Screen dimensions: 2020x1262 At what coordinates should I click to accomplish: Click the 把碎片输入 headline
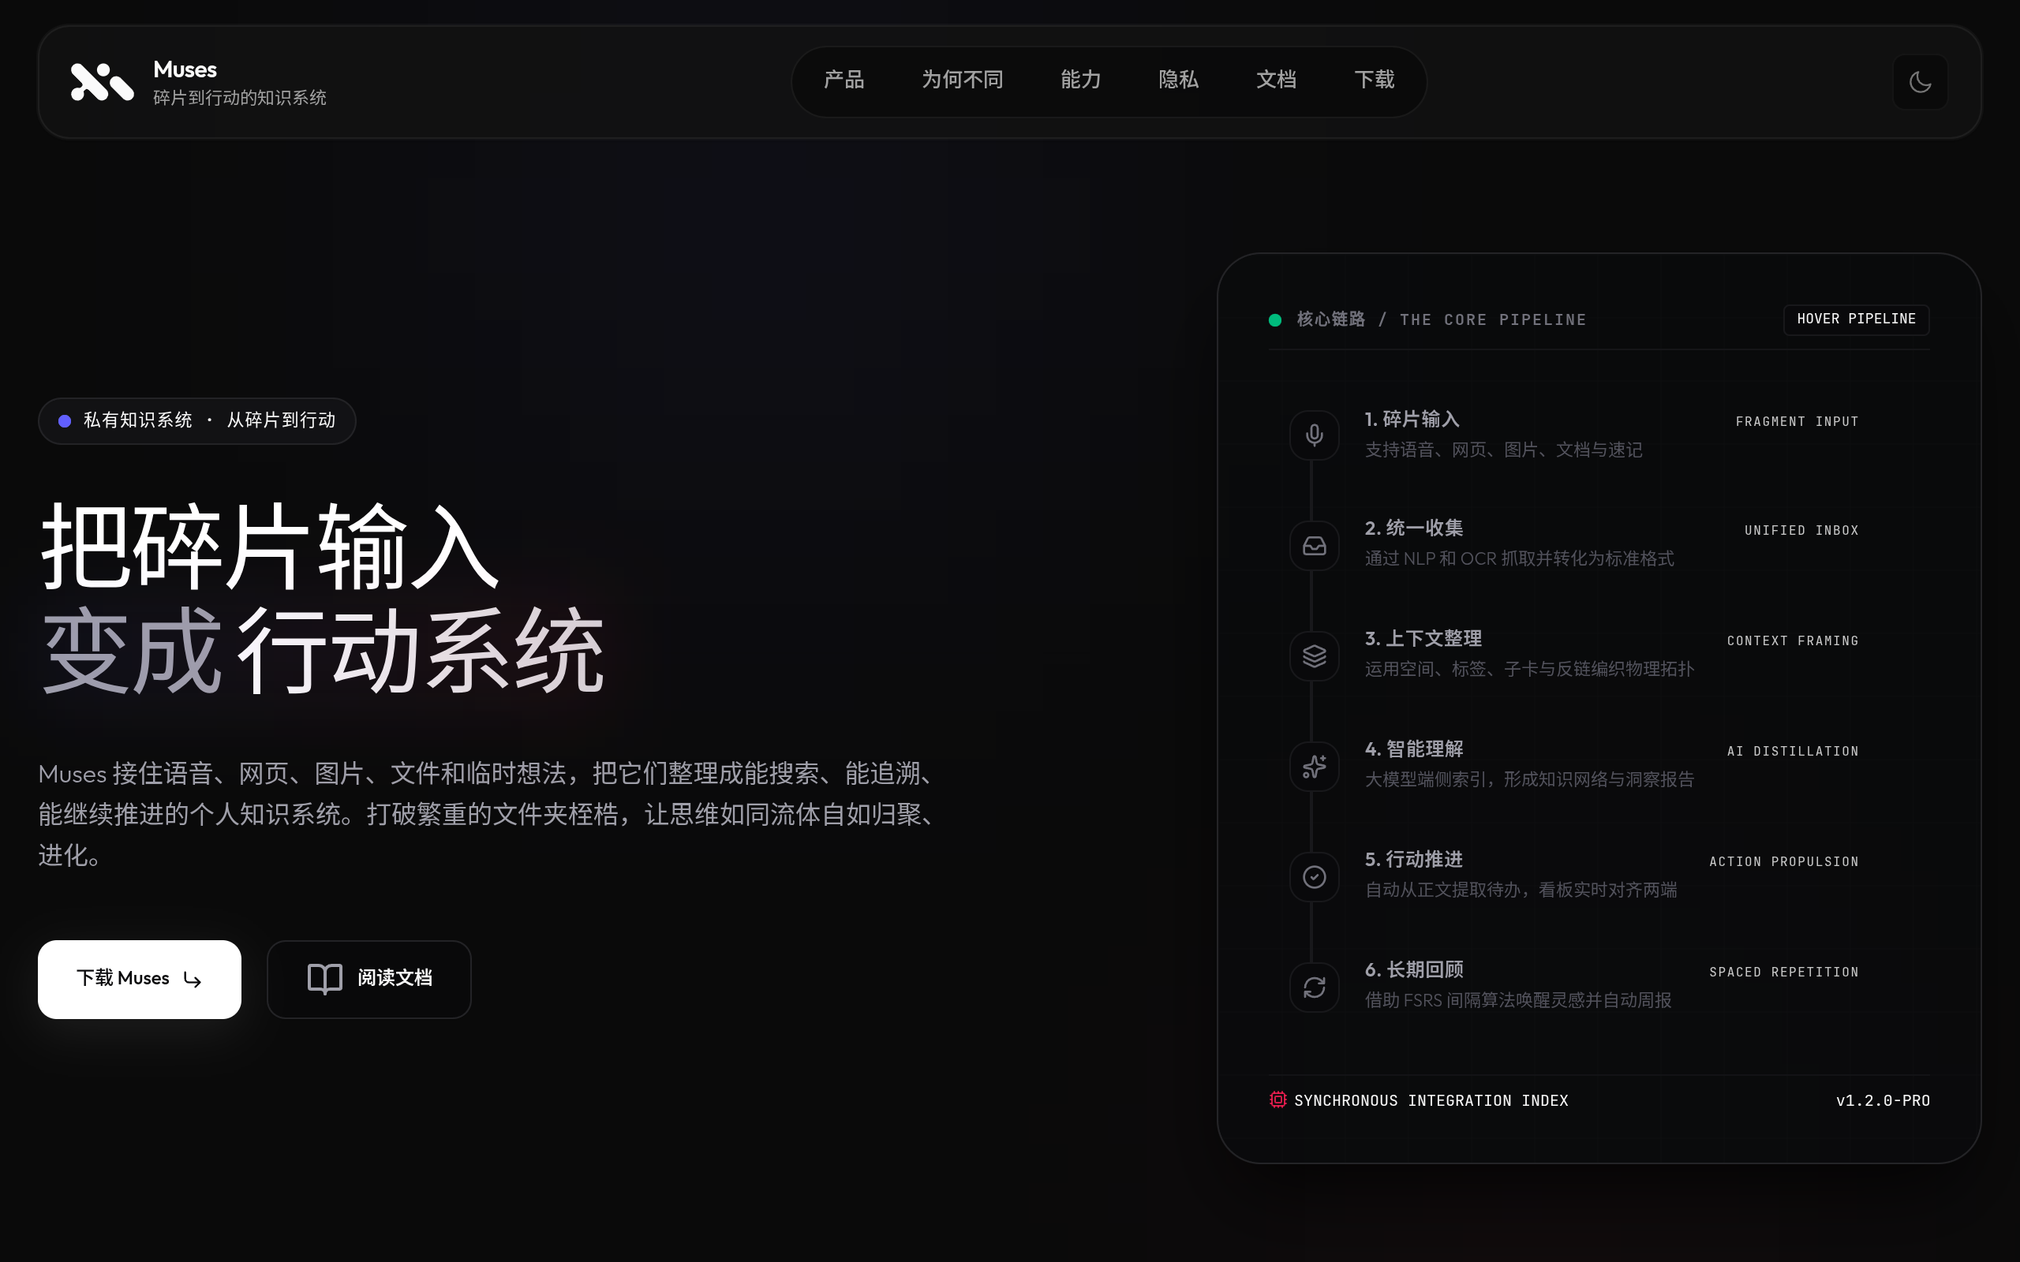[x=271, y=547]
